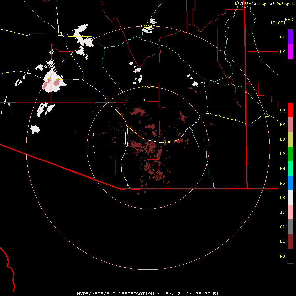Click the HHC product label

tap(289, 19)
